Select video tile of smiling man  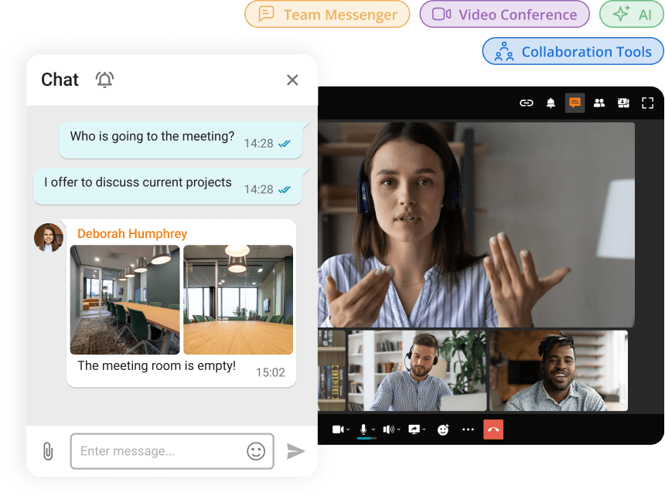(x=558, y=371)
